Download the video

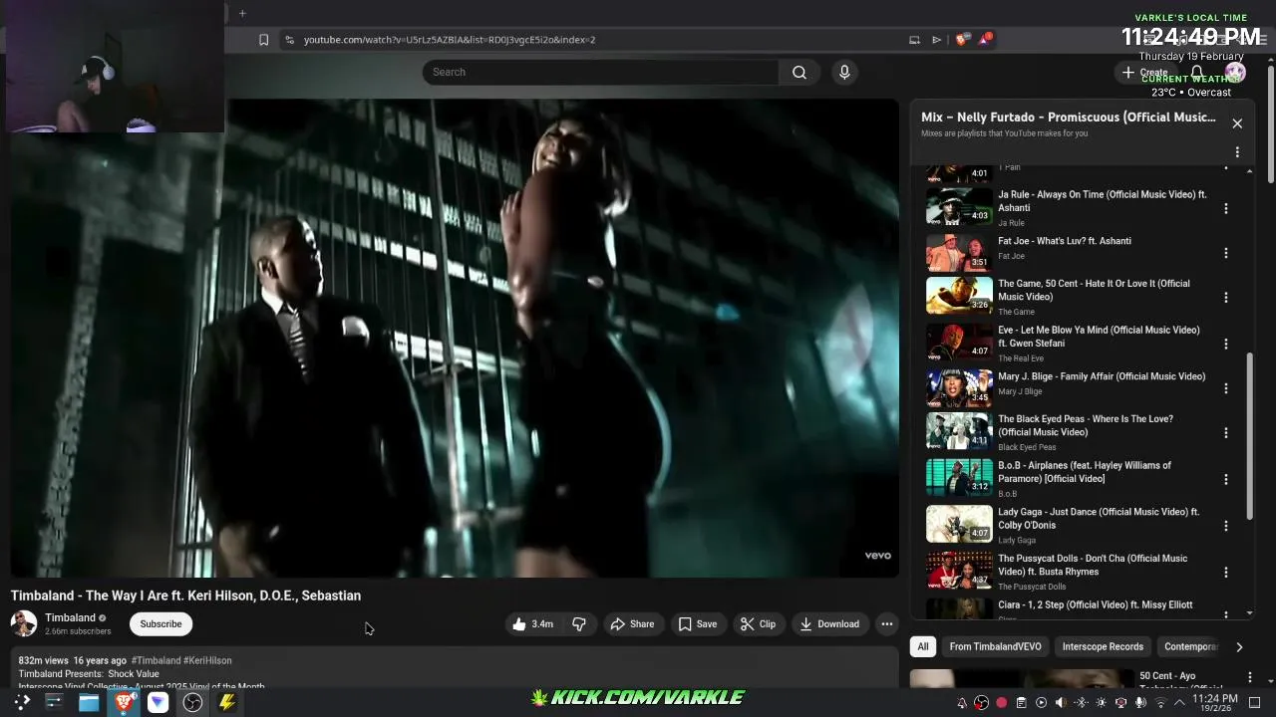coord(829,624)
